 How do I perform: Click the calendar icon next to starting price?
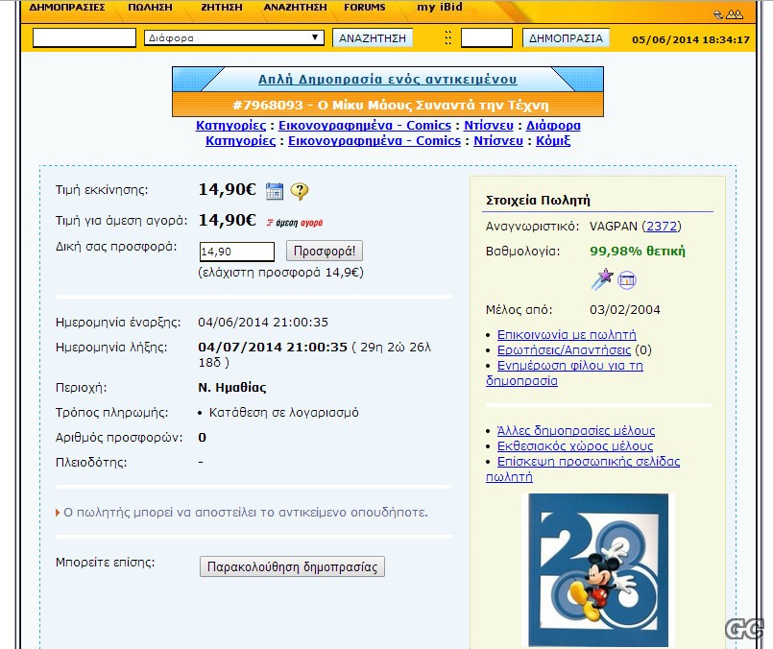275,191
